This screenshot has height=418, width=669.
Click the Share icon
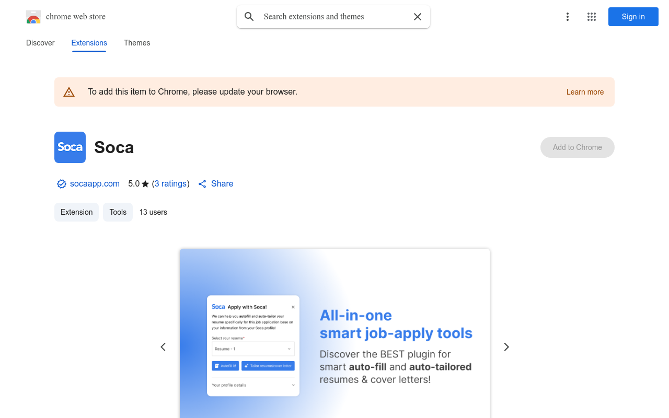click(202, 184)
